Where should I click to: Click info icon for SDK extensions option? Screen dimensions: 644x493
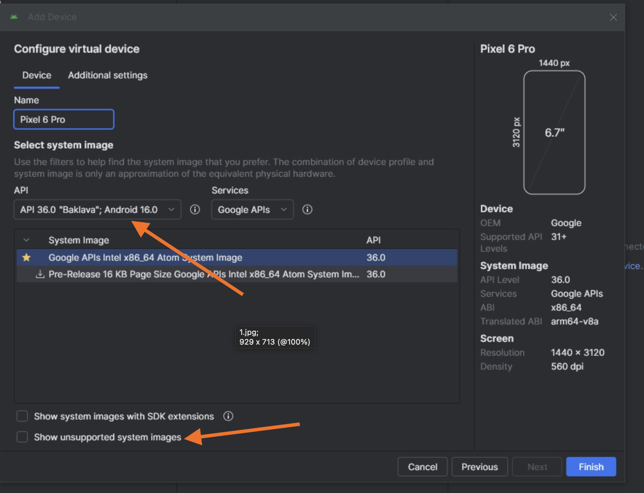coord(228,416)
